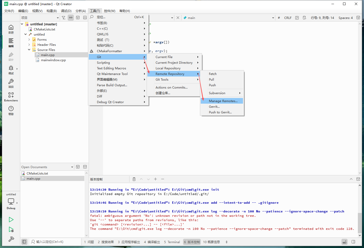The width and height of the screenshot is (364, 248).
Task: Run the project with green arrow
Action: coord(11,220)
